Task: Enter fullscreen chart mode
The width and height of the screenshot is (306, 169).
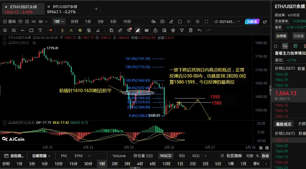Action: 206,22
